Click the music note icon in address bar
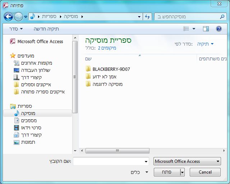Viewport: 230px width, 184px height. 33,17
